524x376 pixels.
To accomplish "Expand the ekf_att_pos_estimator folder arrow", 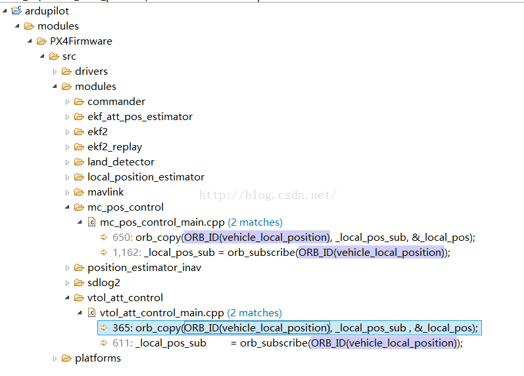I will click(x=67, y=117).
